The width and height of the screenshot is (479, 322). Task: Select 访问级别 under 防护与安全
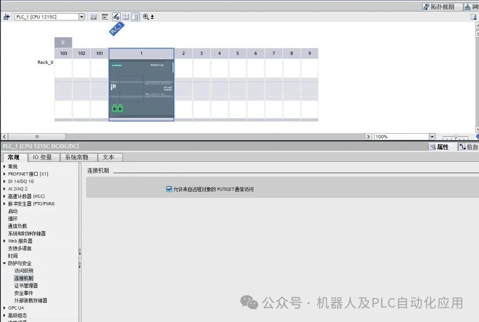24,271
